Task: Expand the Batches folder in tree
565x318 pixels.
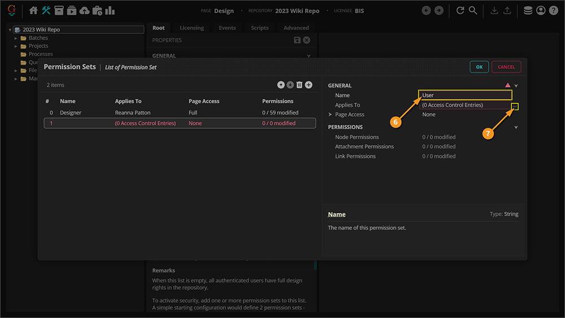Action: [16, 38]
